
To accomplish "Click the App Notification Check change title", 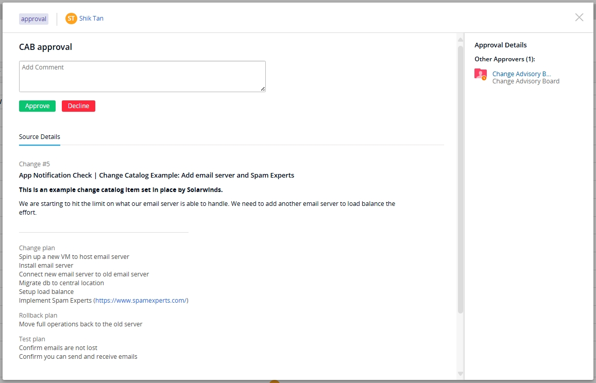I will 157,176.
